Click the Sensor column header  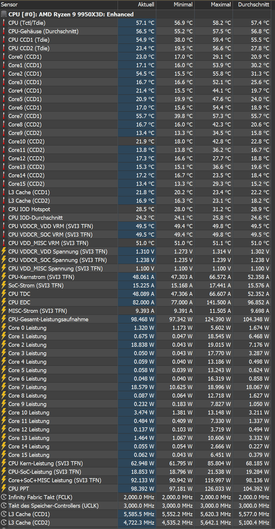point(59,5)
